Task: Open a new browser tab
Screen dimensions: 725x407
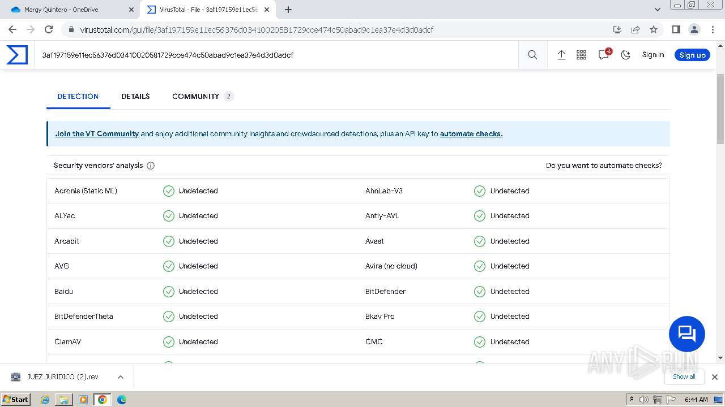Action: tap(288, 10)
